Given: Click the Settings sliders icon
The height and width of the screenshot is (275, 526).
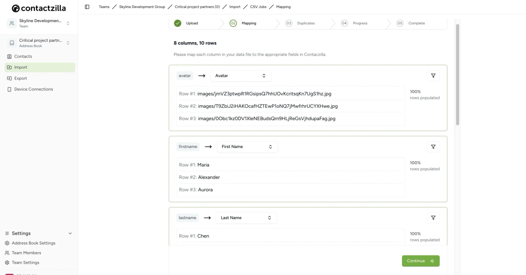Looking at the screenshot, I should tap(7, 234).
